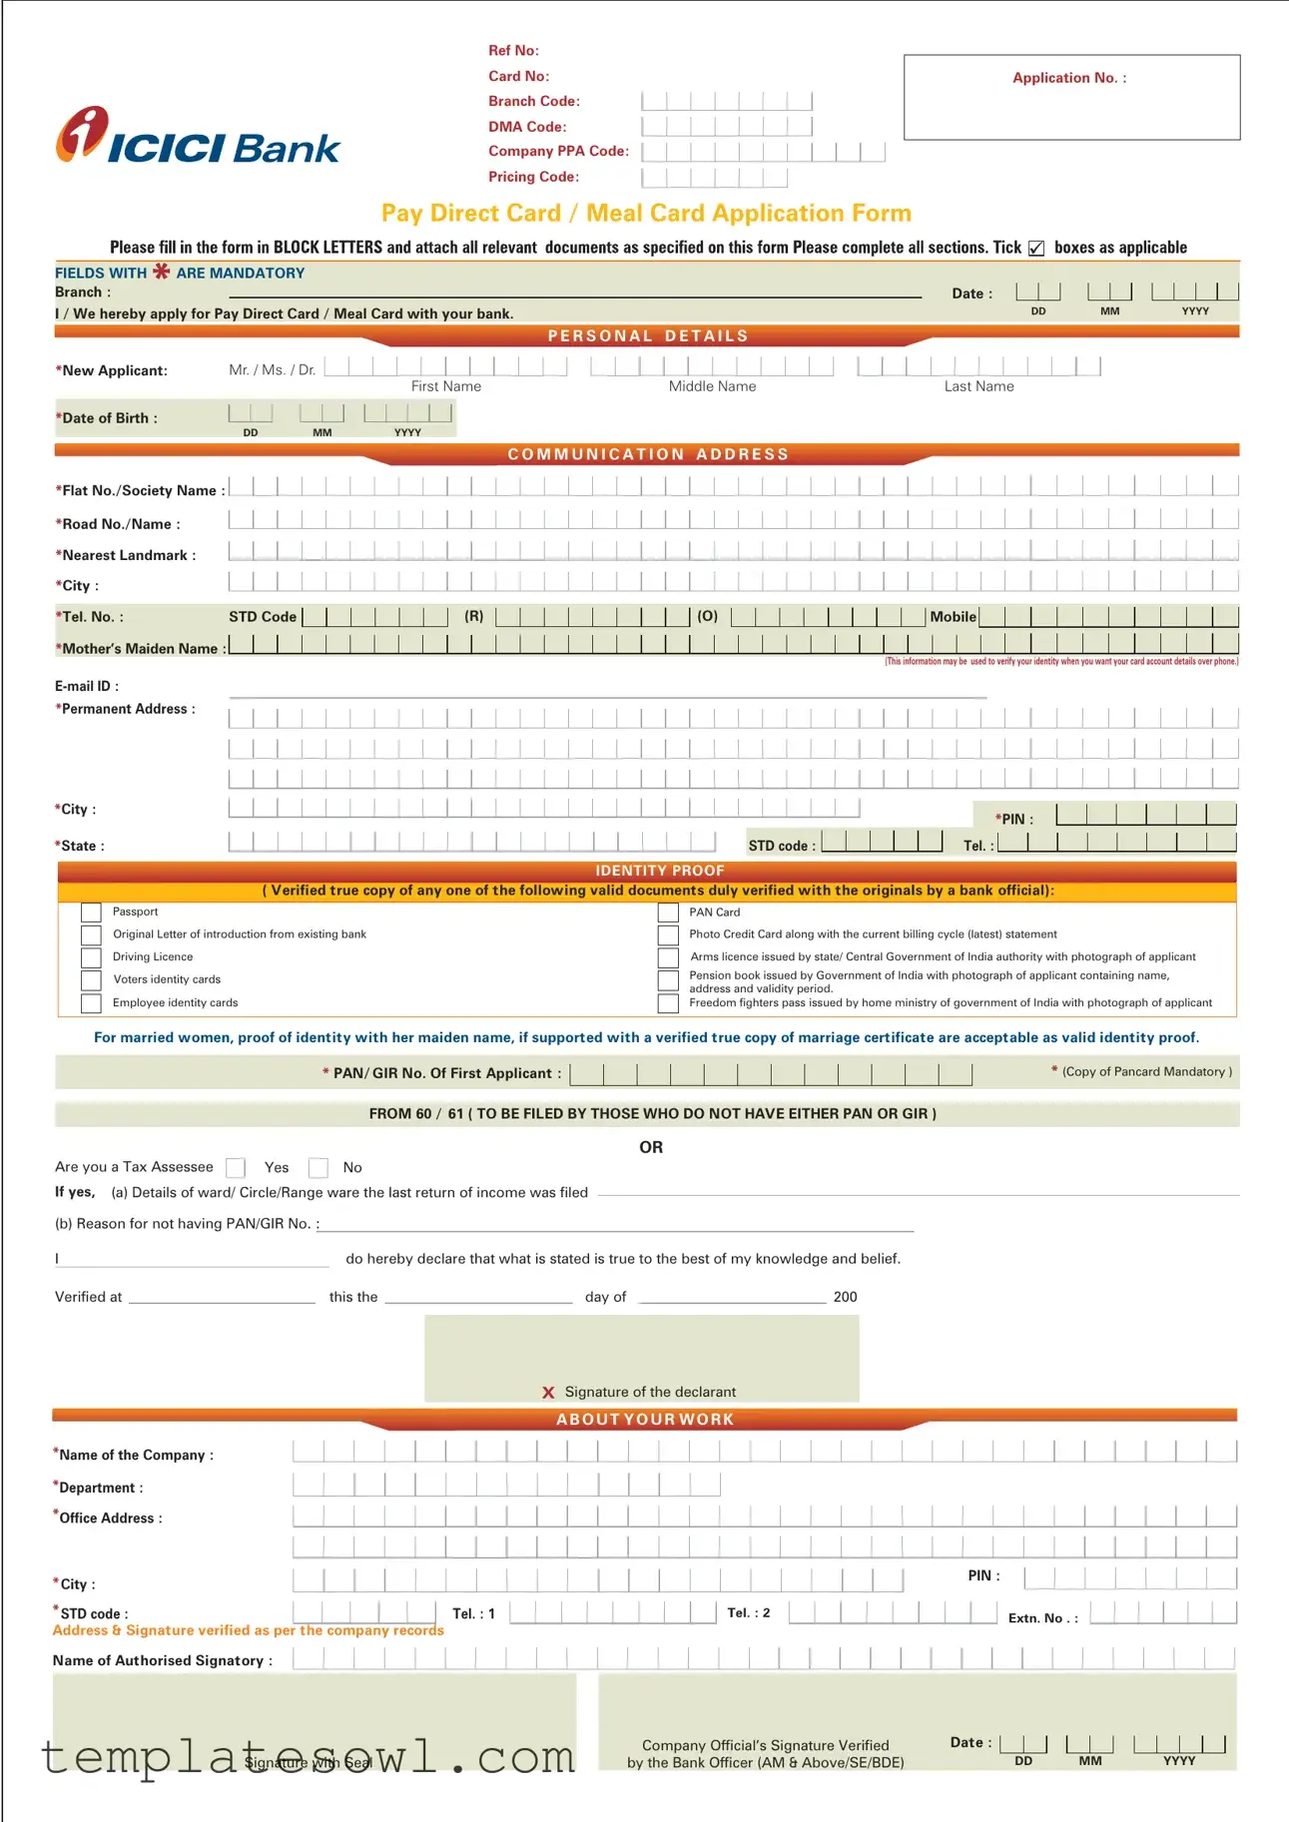Tick the Passport checkbox
The width and height of the screenshot is (1289, 1822).
91,912
